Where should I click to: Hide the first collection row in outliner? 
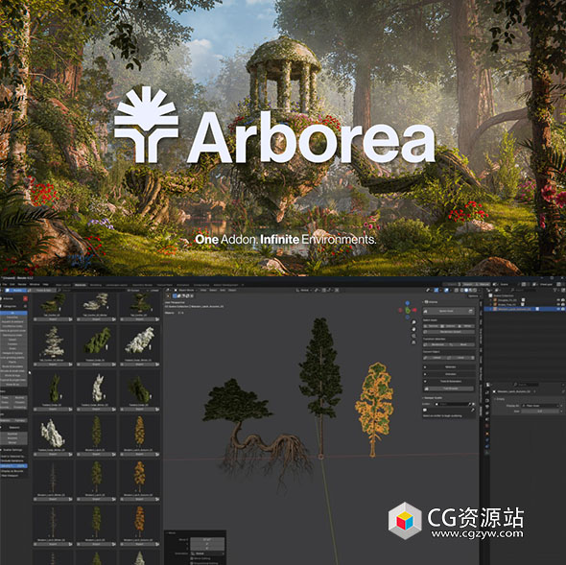pos(558,300)
